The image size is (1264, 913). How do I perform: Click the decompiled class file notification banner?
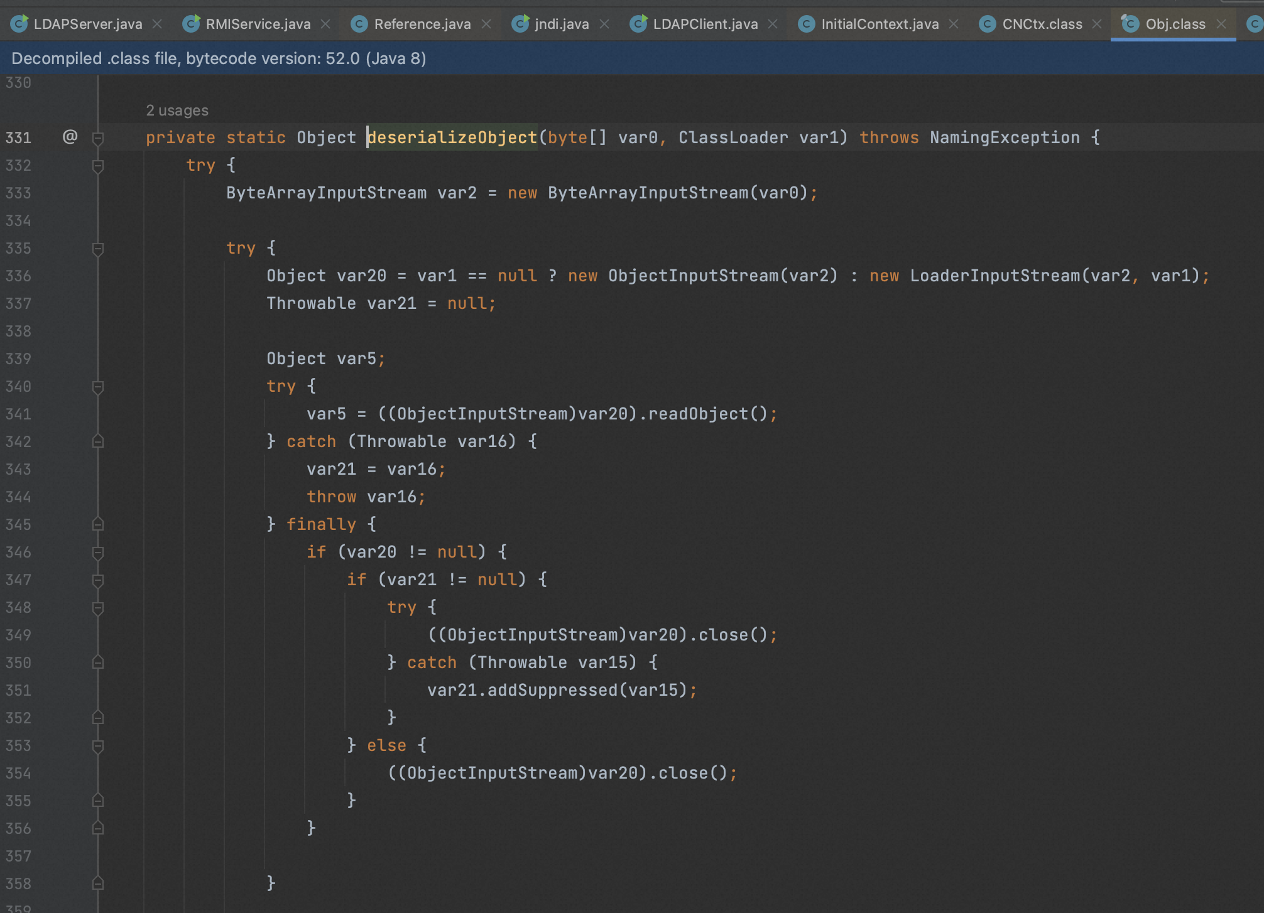tap(632, 58)
